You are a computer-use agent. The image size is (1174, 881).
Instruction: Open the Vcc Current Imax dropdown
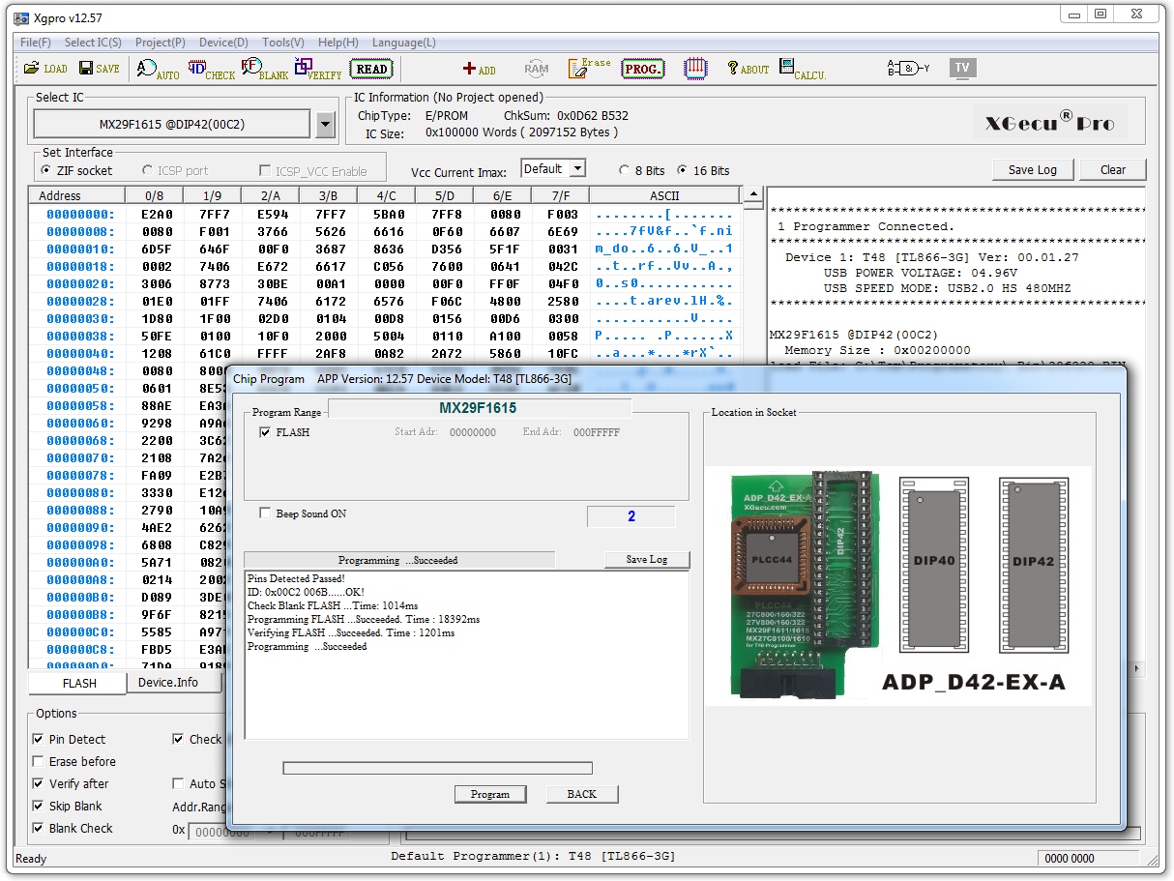pyautogui.click(x=576, y=169)
